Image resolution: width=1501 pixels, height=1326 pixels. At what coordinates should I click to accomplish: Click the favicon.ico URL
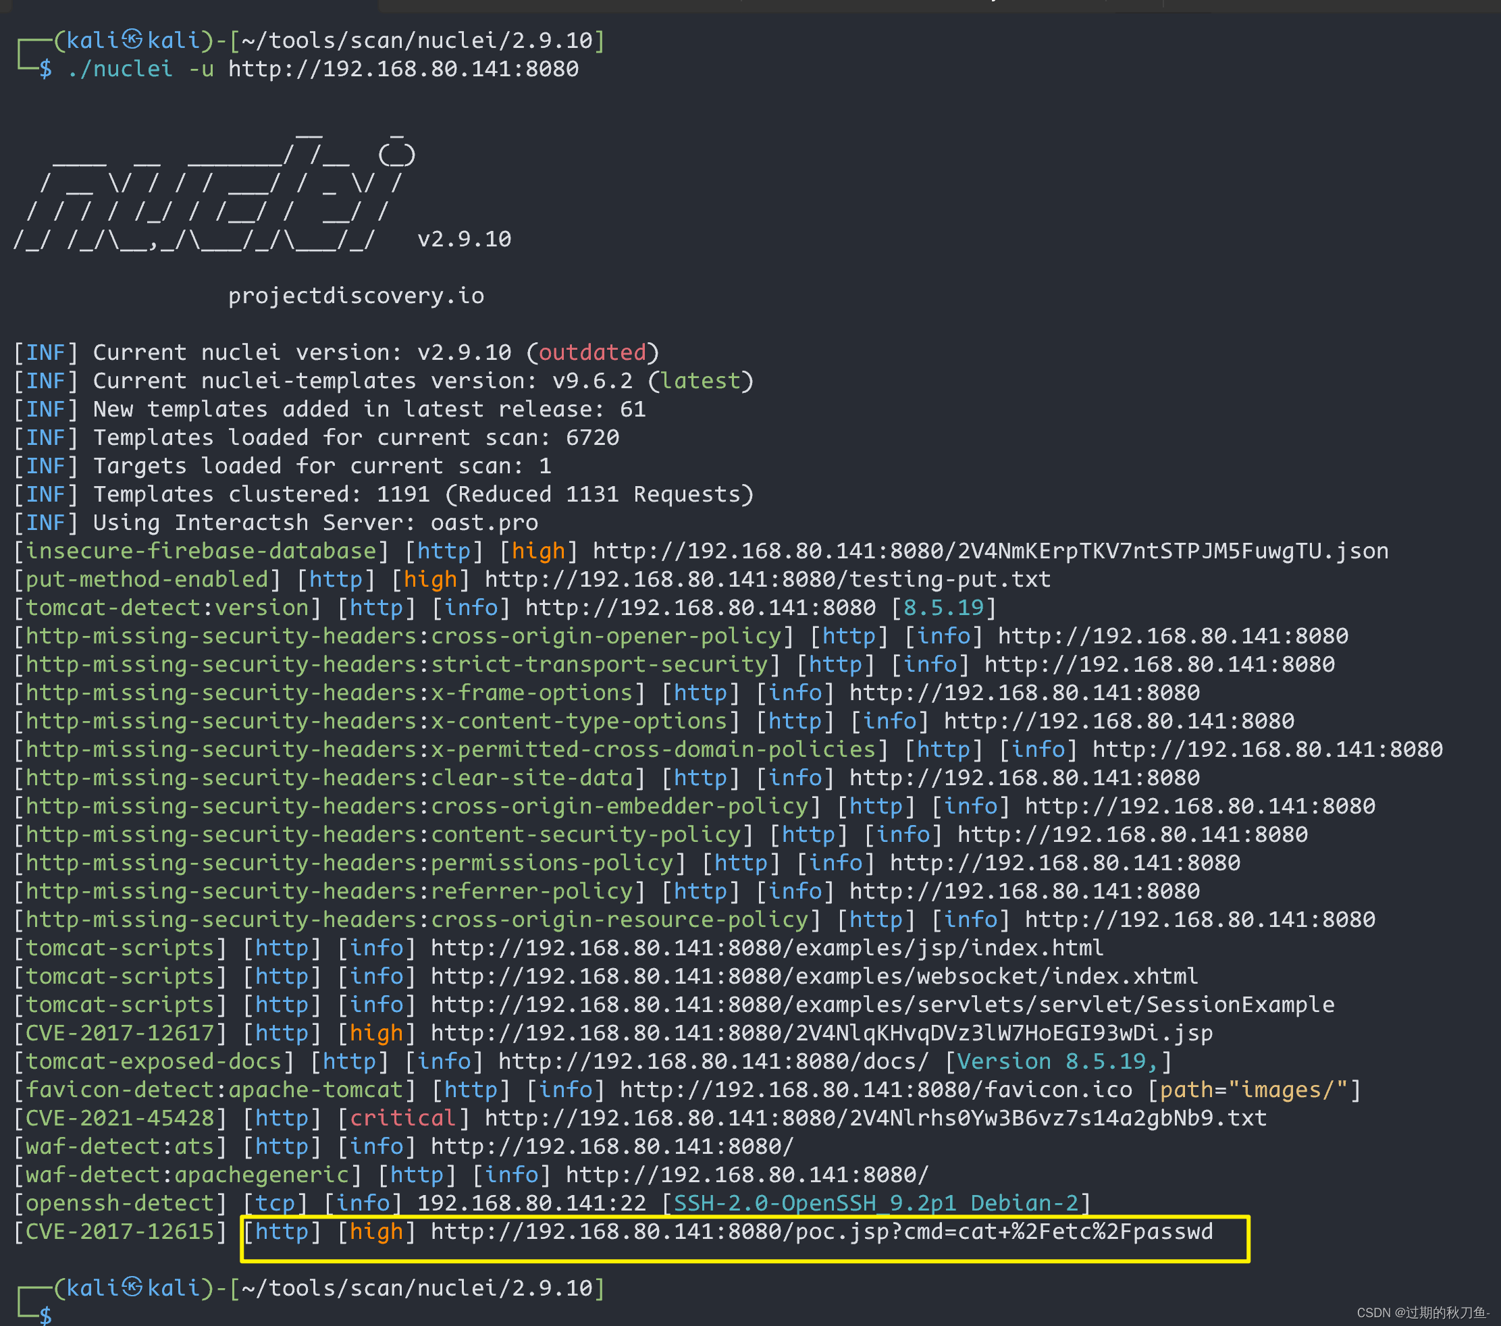(876, 1090)
